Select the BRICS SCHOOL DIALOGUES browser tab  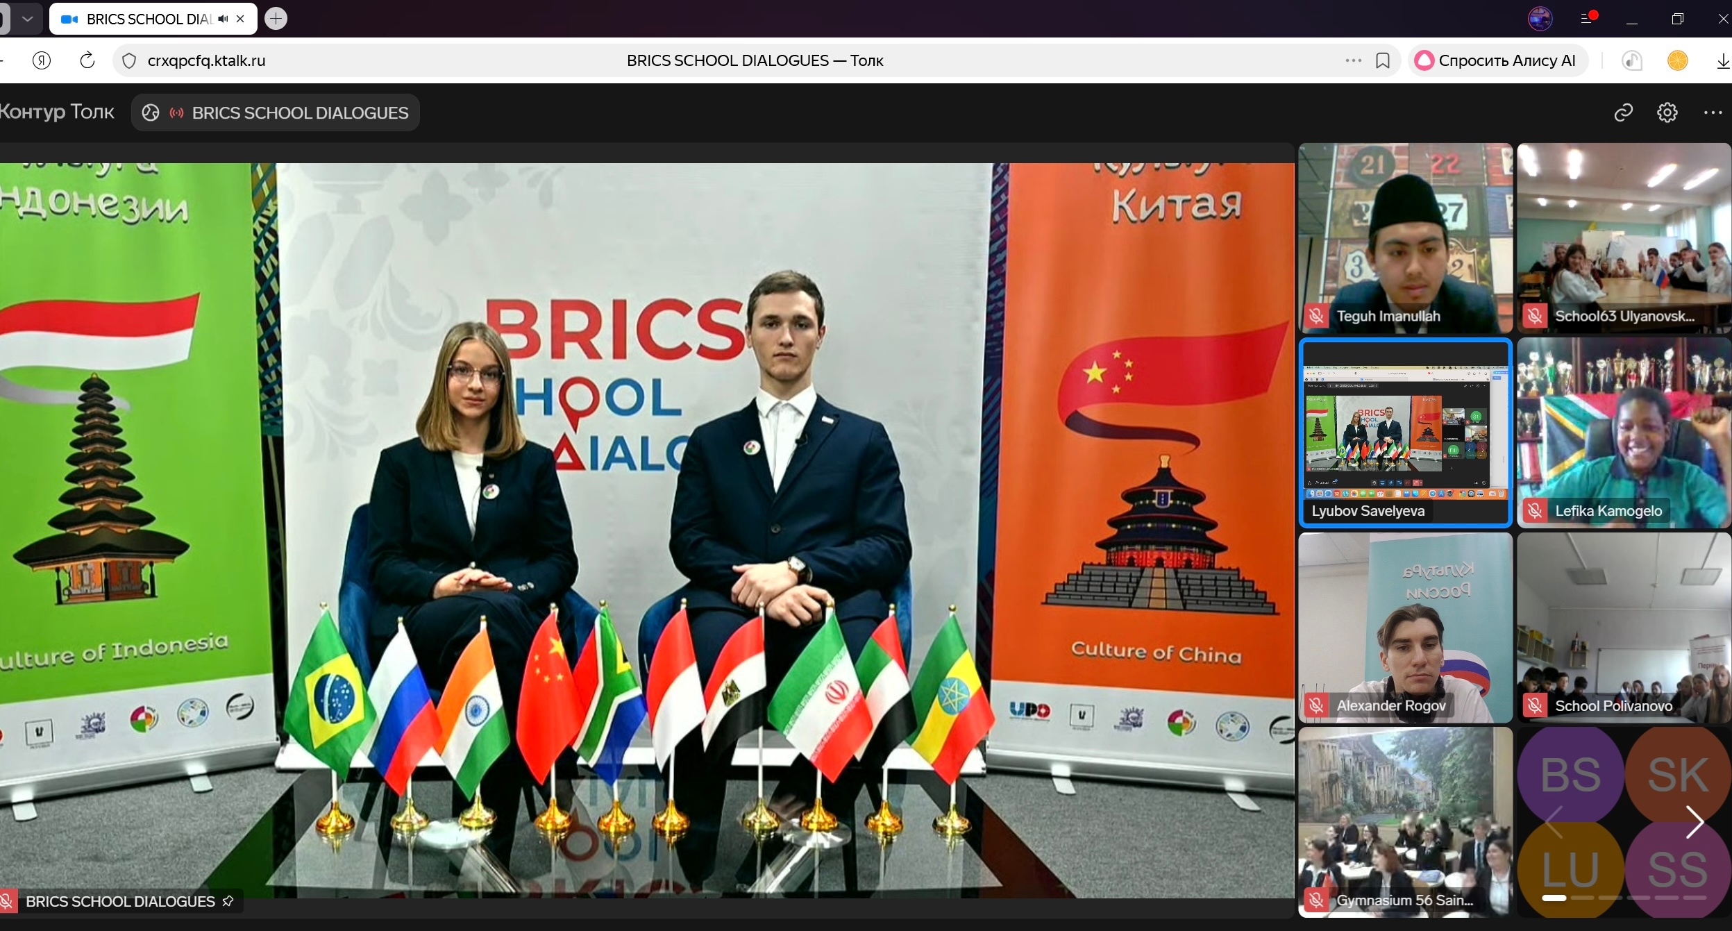146,19
